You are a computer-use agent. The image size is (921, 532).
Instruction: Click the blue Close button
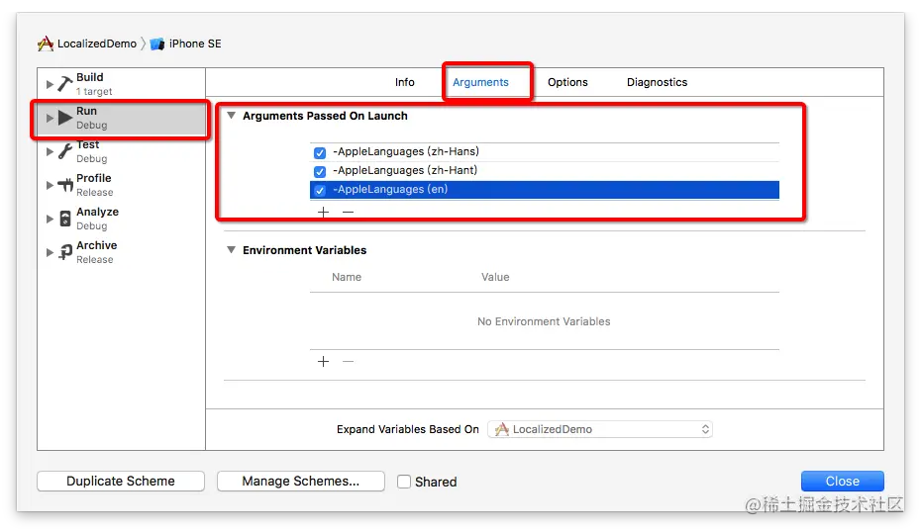[843, 481]
